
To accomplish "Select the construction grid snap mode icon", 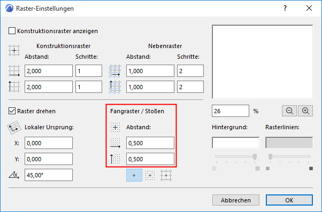I will tap(166, 175).
